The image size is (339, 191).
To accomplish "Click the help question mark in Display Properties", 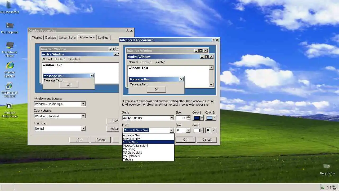I will point(127,31).
